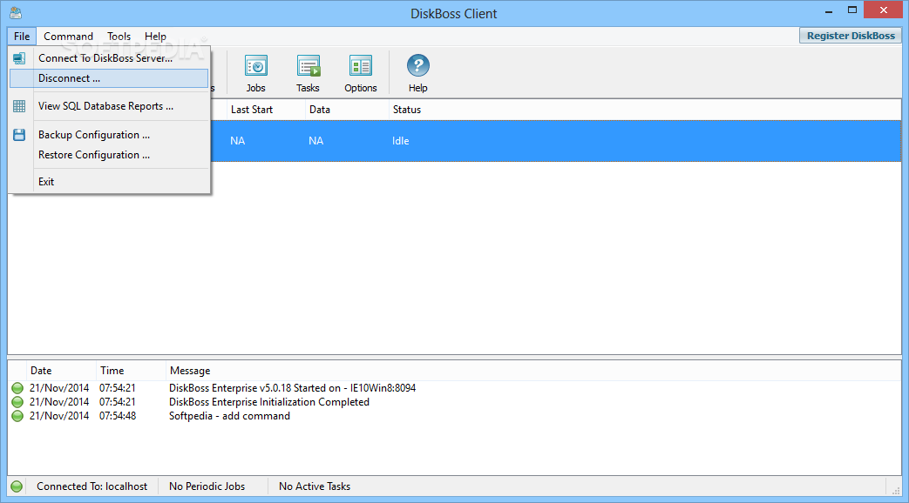Screen dimensions: 909x503
Task: Select Disconnect from the File menu
Action: [x=109, y=78]
